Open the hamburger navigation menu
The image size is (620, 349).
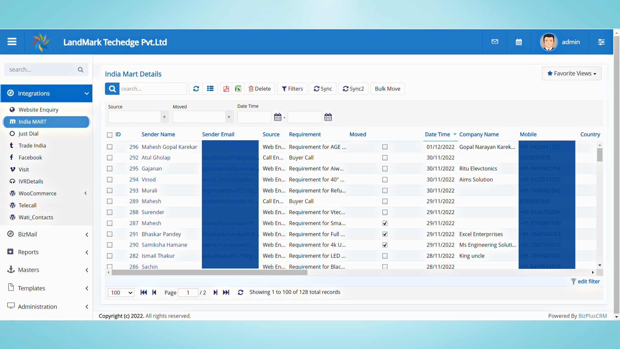tap(12, 42)
